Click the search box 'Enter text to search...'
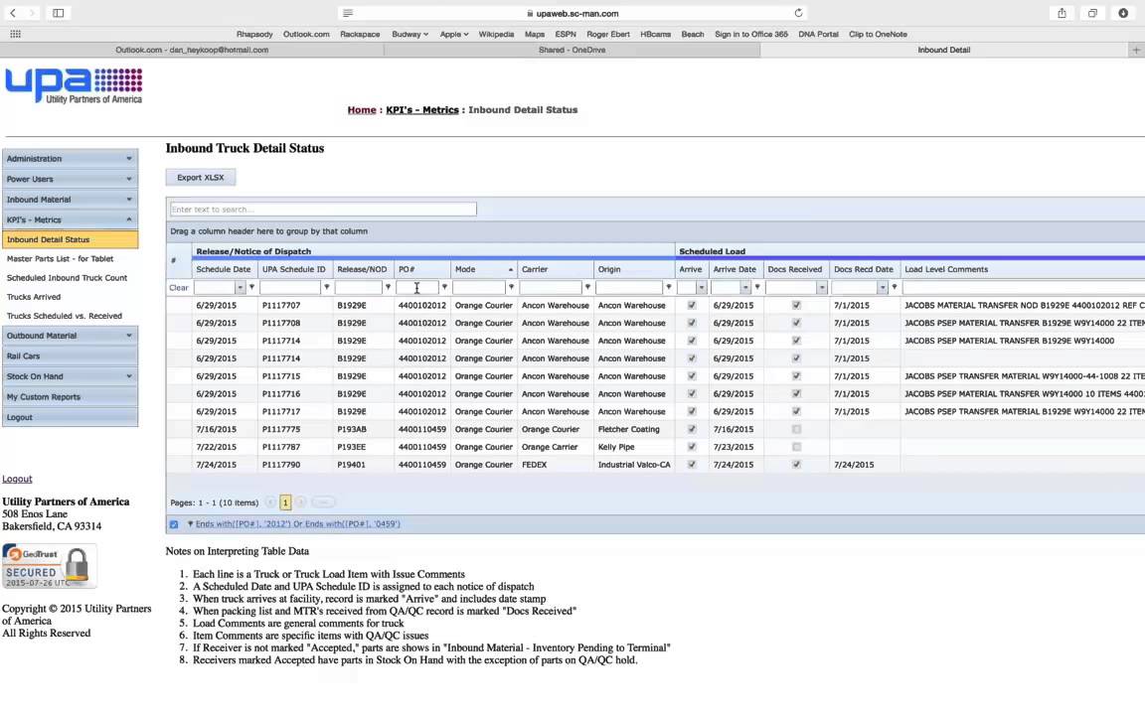1145x715 pixels. point(323,210)
